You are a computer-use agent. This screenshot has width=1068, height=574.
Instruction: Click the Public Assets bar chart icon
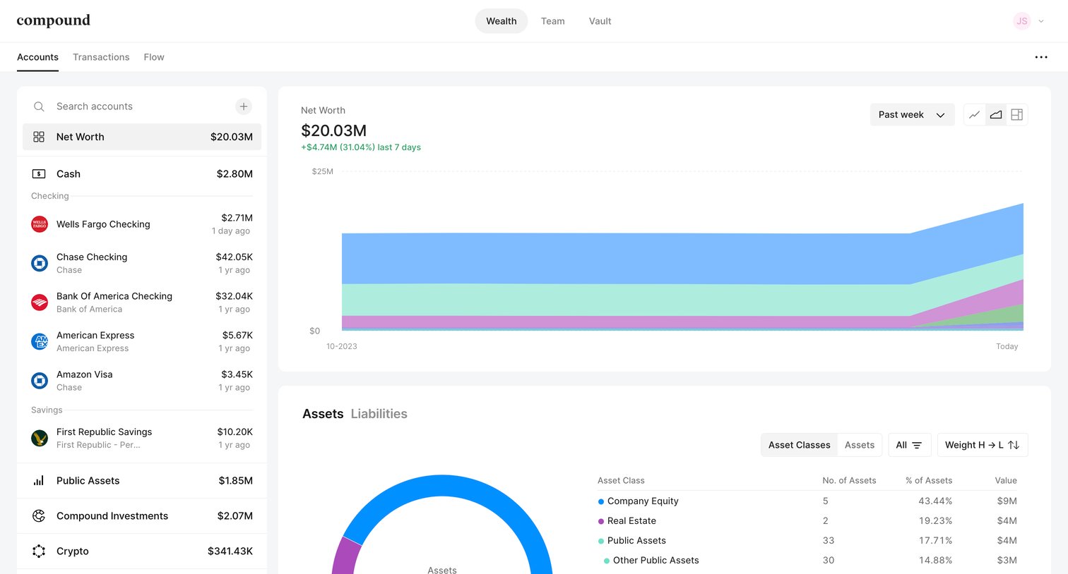pyautogui.click(x=39, y=481)
